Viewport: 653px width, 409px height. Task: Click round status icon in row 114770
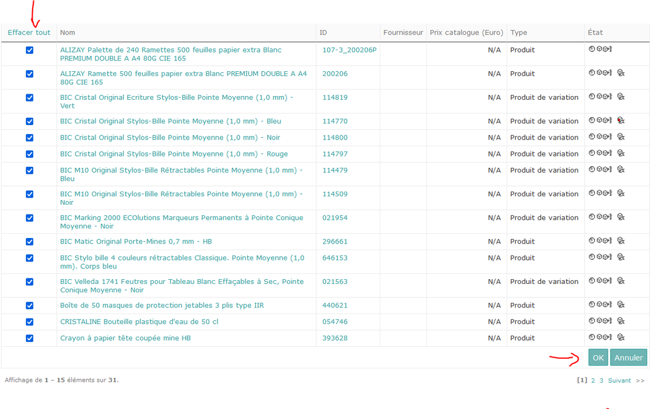pyautogui.click(x=592, y=120)
